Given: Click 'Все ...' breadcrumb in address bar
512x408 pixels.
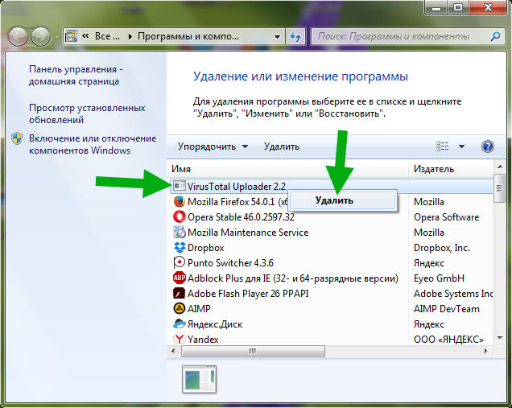Looking at the screenshot, I should click(107, 36).
